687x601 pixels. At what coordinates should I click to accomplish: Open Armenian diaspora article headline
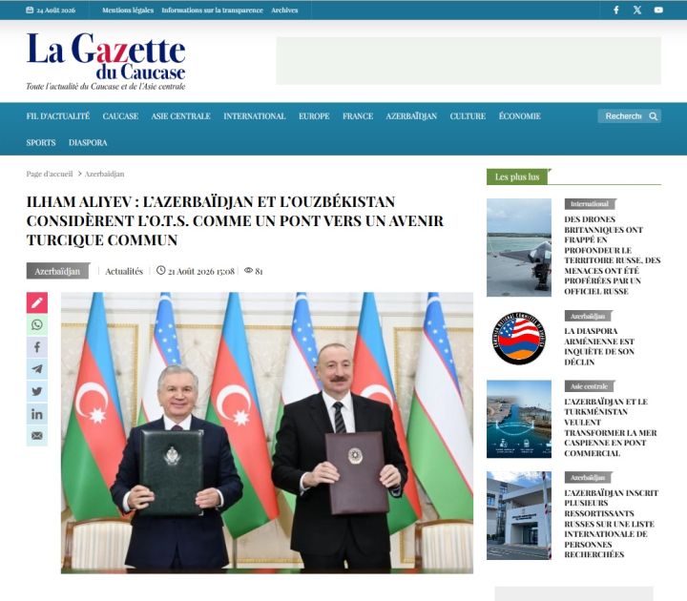599,346
